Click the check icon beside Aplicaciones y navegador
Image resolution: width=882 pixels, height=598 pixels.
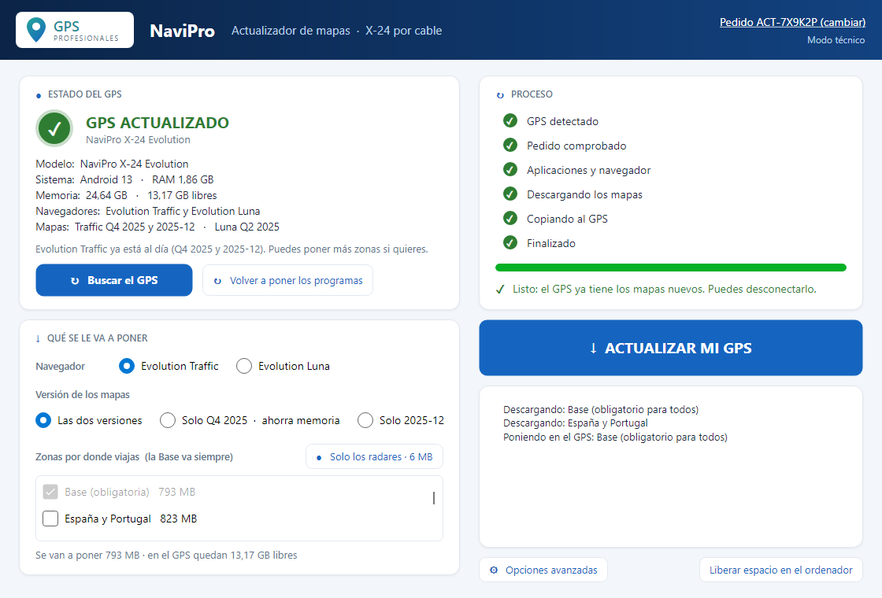[x=510, y=170]
